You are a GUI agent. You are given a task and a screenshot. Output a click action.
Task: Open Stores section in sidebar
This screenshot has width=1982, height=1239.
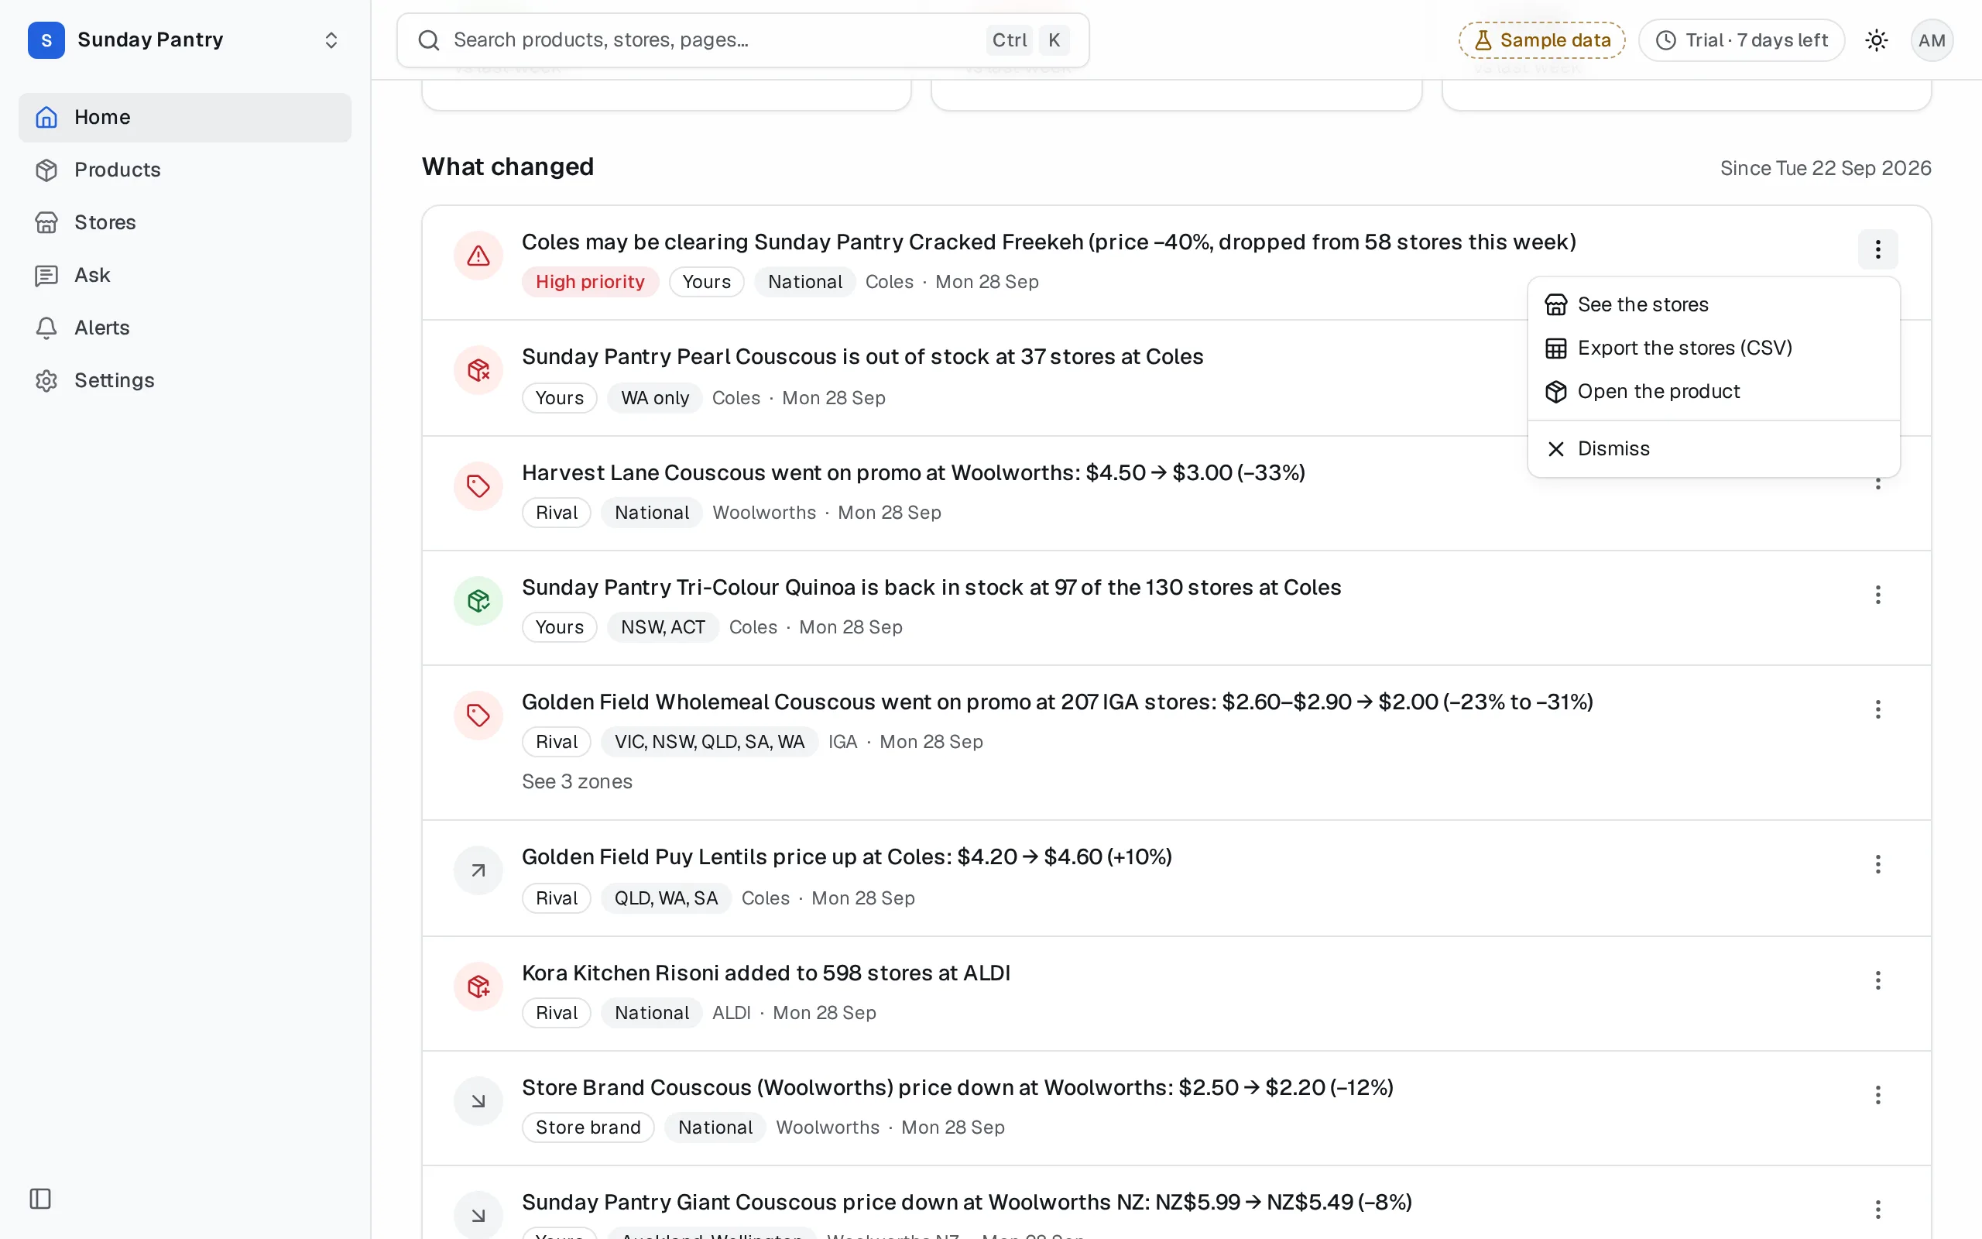[184, 222]
